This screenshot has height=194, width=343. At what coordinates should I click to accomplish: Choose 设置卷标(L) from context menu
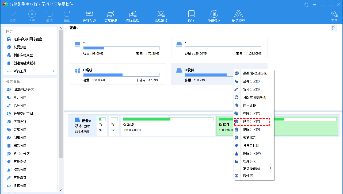(253, 145)
